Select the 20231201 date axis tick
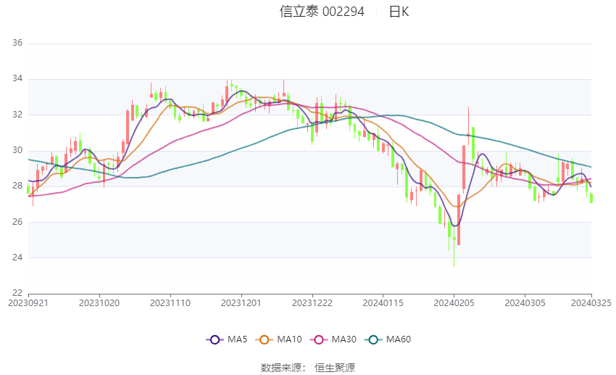This screenshot has width=616, height=375. (241, 303)
